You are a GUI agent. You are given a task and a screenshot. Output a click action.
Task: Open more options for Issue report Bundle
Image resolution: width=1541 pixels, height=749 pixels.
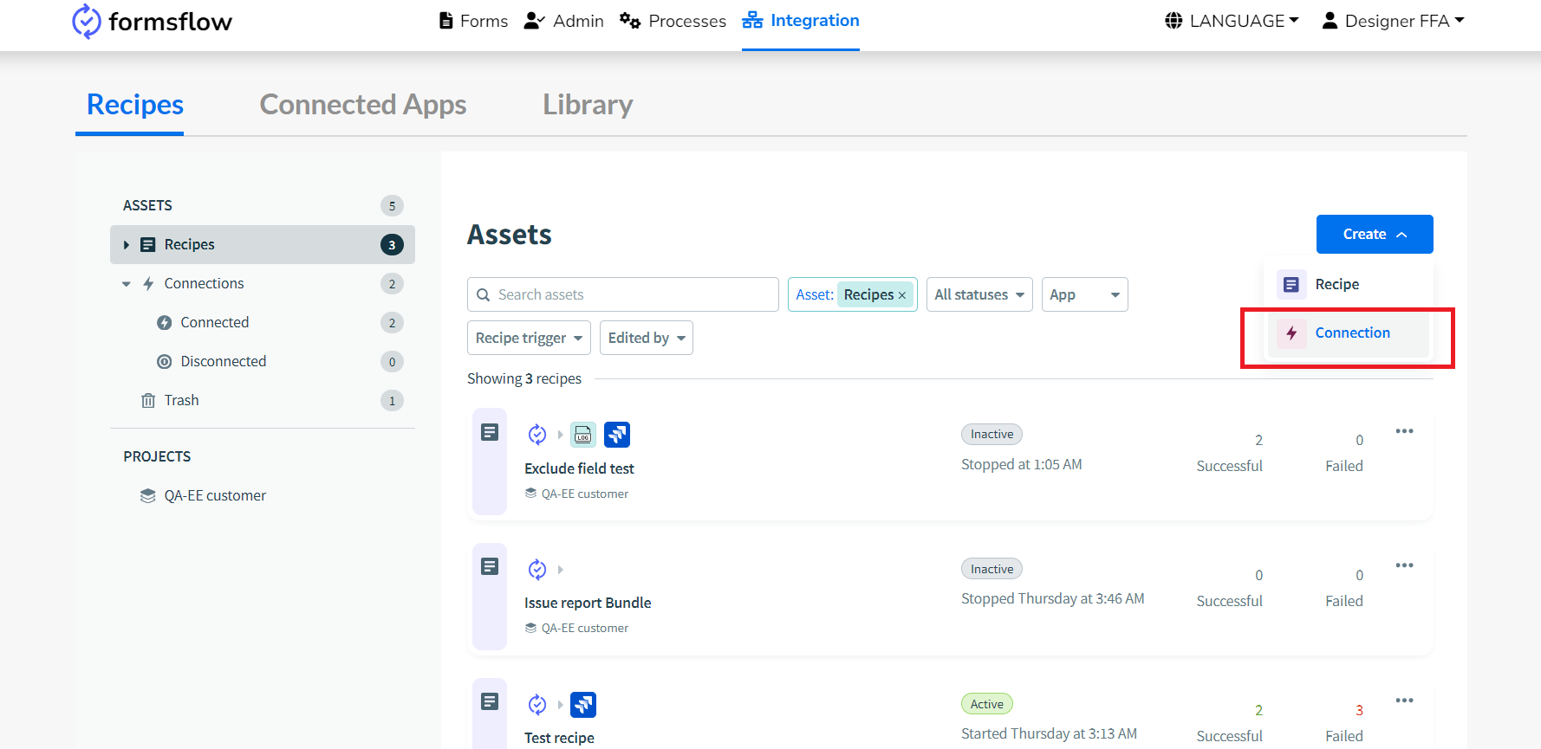1405,565
